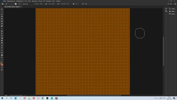Open the Фильтр menu
The height and width of the screenshot is (100, 177).
pyautogui.click(x=41, y=1)
